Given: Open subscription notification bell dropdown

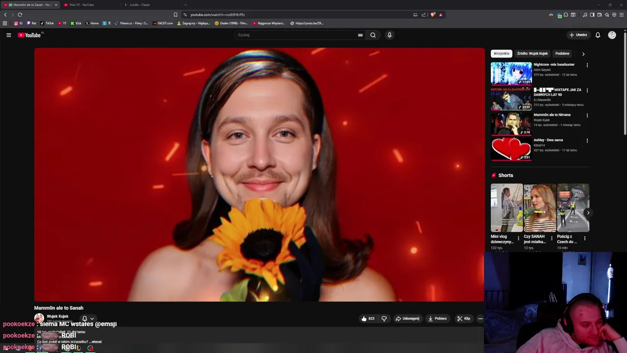Looking at the screenshot, I should pyautogui.click(x=88, y=318).
